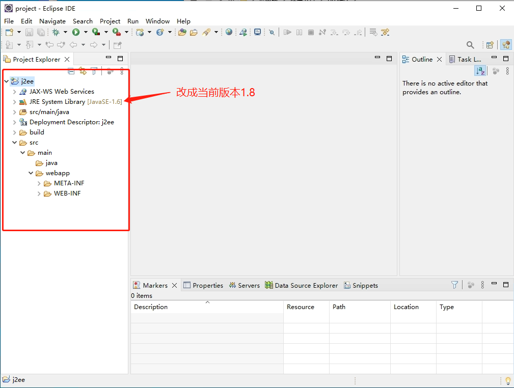514x388 pixels.
Task: Click Collapse All in Project Explorer
Action: 71,70
